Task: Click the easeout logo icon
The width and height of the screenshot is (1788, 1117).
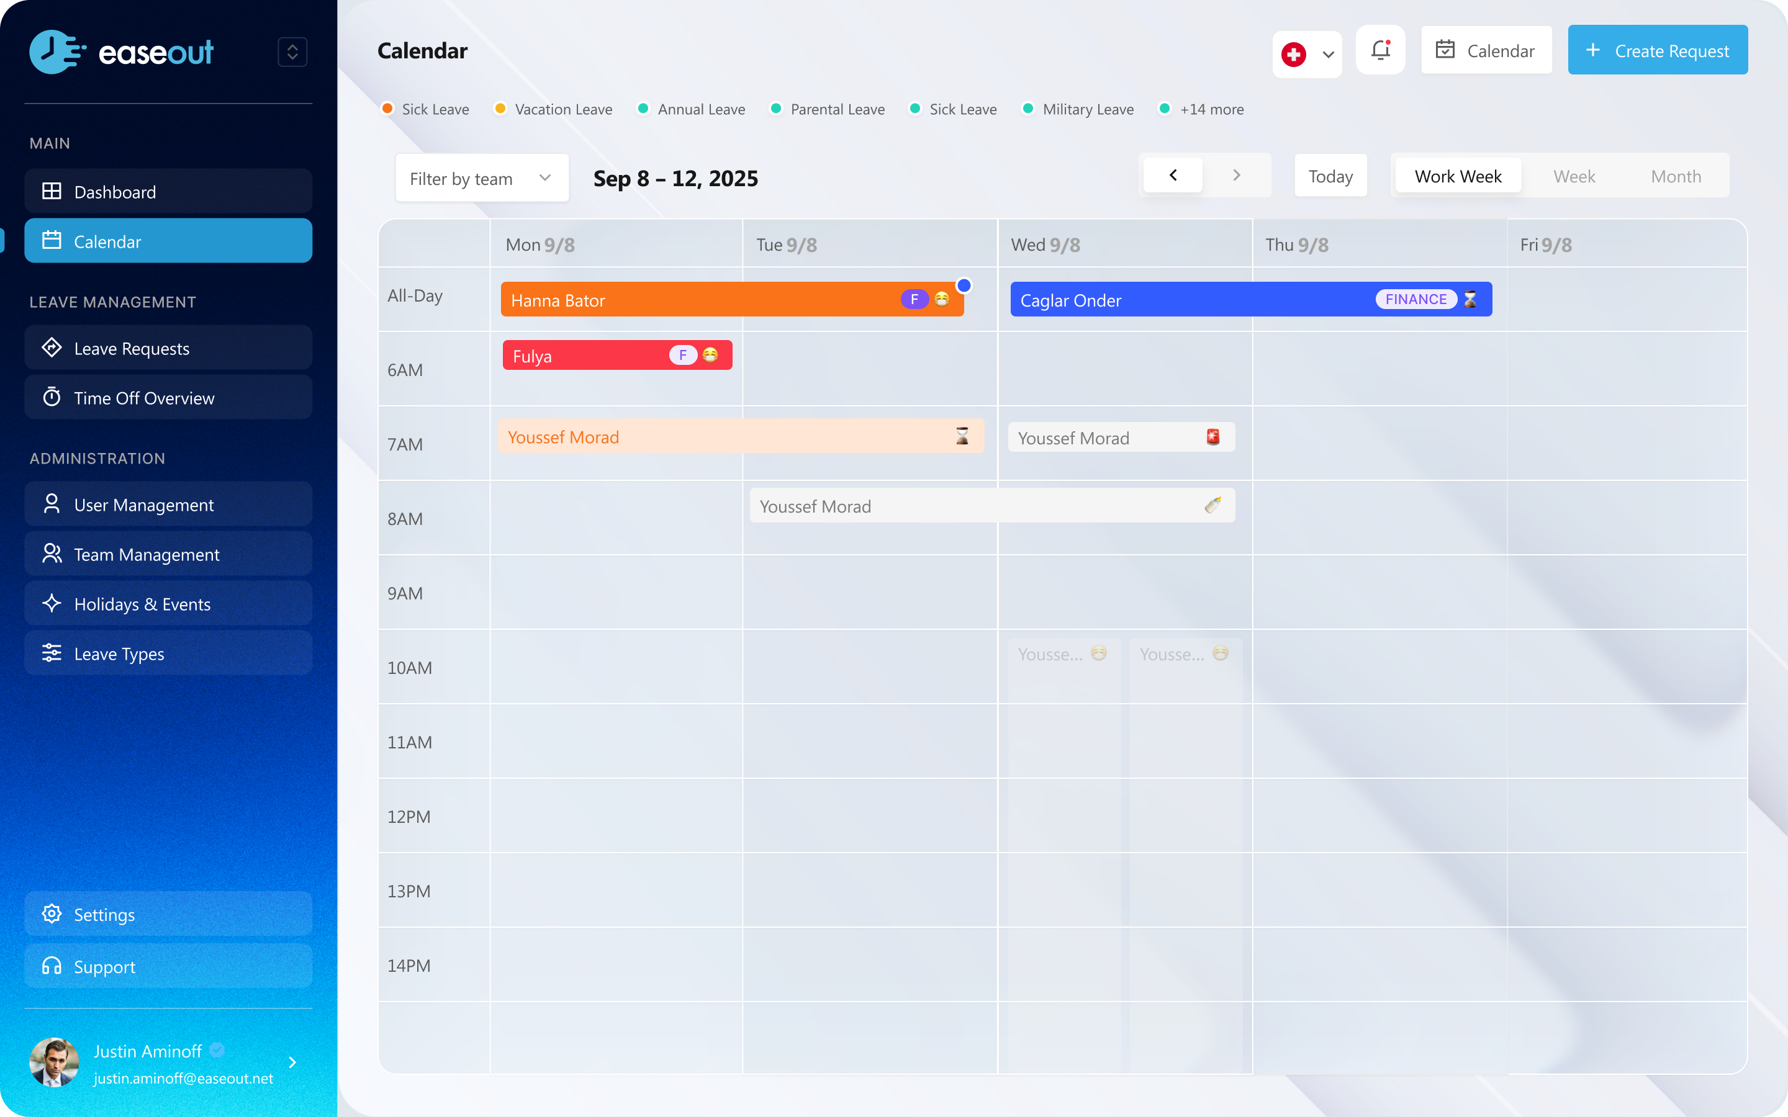Action: point(57,51)
